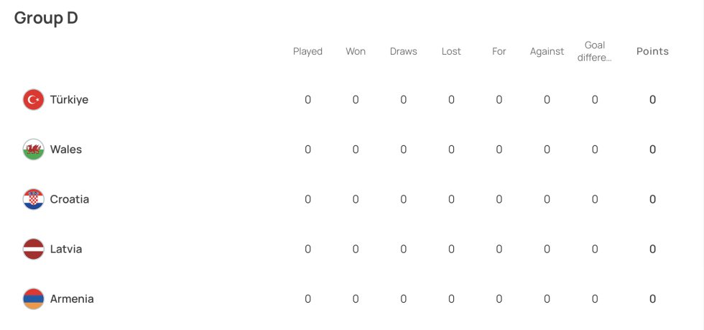Open the Wales team link
This screenshot has height=330, width=704.
coord(66,150)
